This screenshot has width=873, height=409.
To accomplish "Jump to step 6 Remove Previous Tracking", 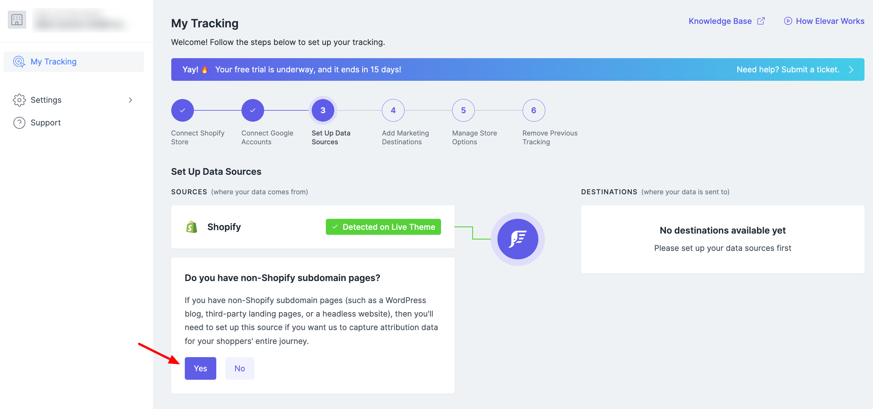I will click(x=533, y=110).
